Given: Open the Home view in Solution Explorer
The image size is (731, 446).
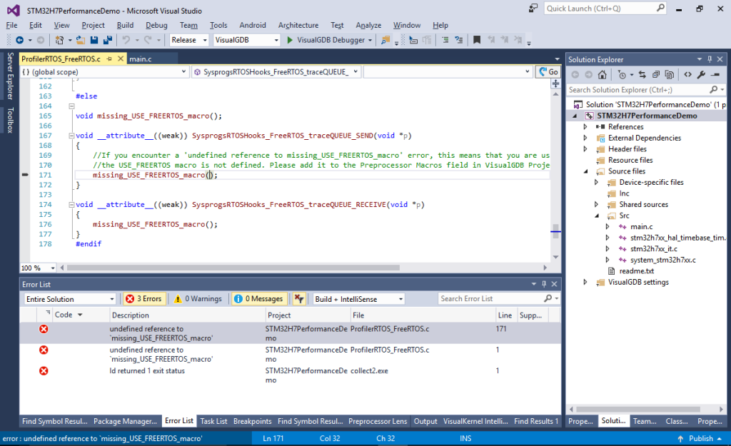Looking at the screenshot, I should (x=602, y=74).
